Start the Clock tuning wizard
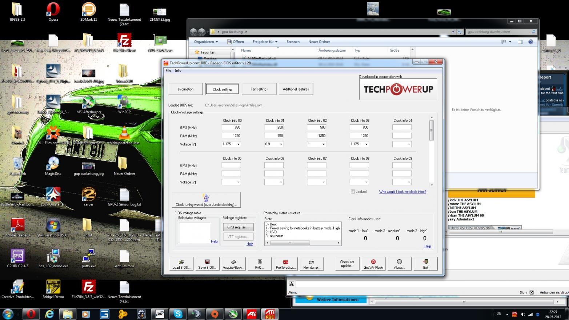The height and width of the screenshot is (320, 569). [206, 200]
